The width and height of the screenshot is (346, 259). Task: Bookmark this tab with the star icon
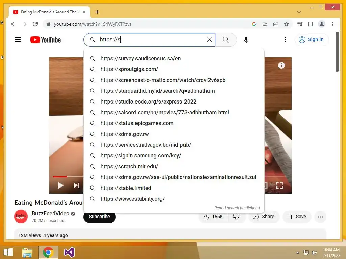[287, 24]
